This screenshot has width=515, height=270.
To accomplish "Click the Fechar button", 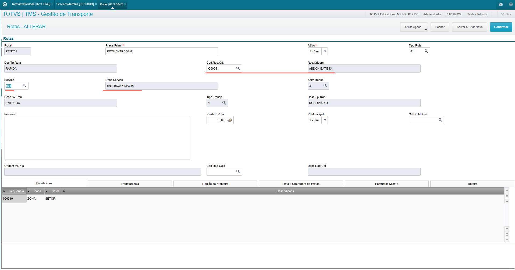I will [440, 27].
